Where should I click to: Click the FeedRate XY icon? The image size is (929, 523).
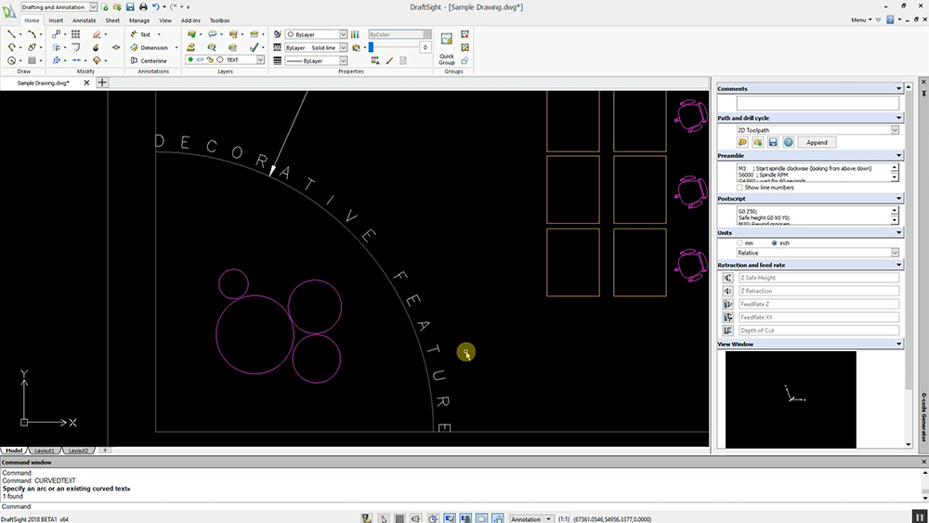pos(727,318)
